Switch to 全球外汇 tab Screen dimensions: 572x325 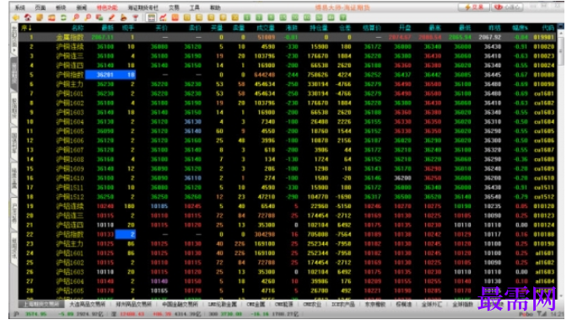pos(432,304)
